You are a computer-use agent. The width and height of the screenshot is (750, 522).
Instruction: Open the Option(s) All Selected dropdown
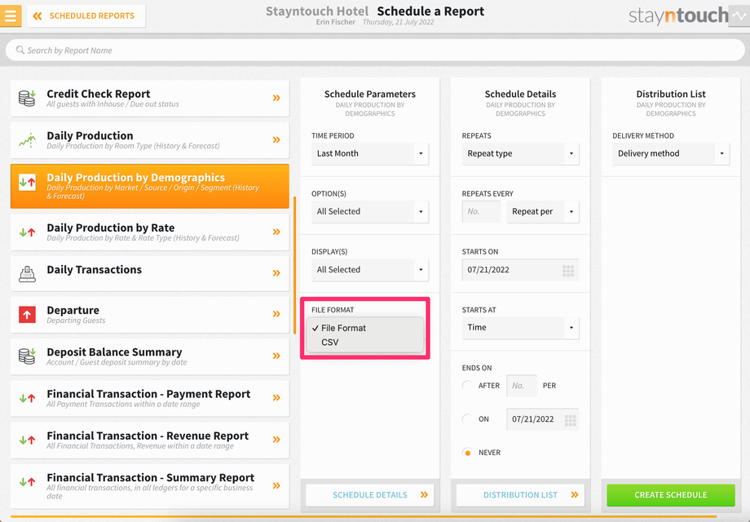(370, 211)
